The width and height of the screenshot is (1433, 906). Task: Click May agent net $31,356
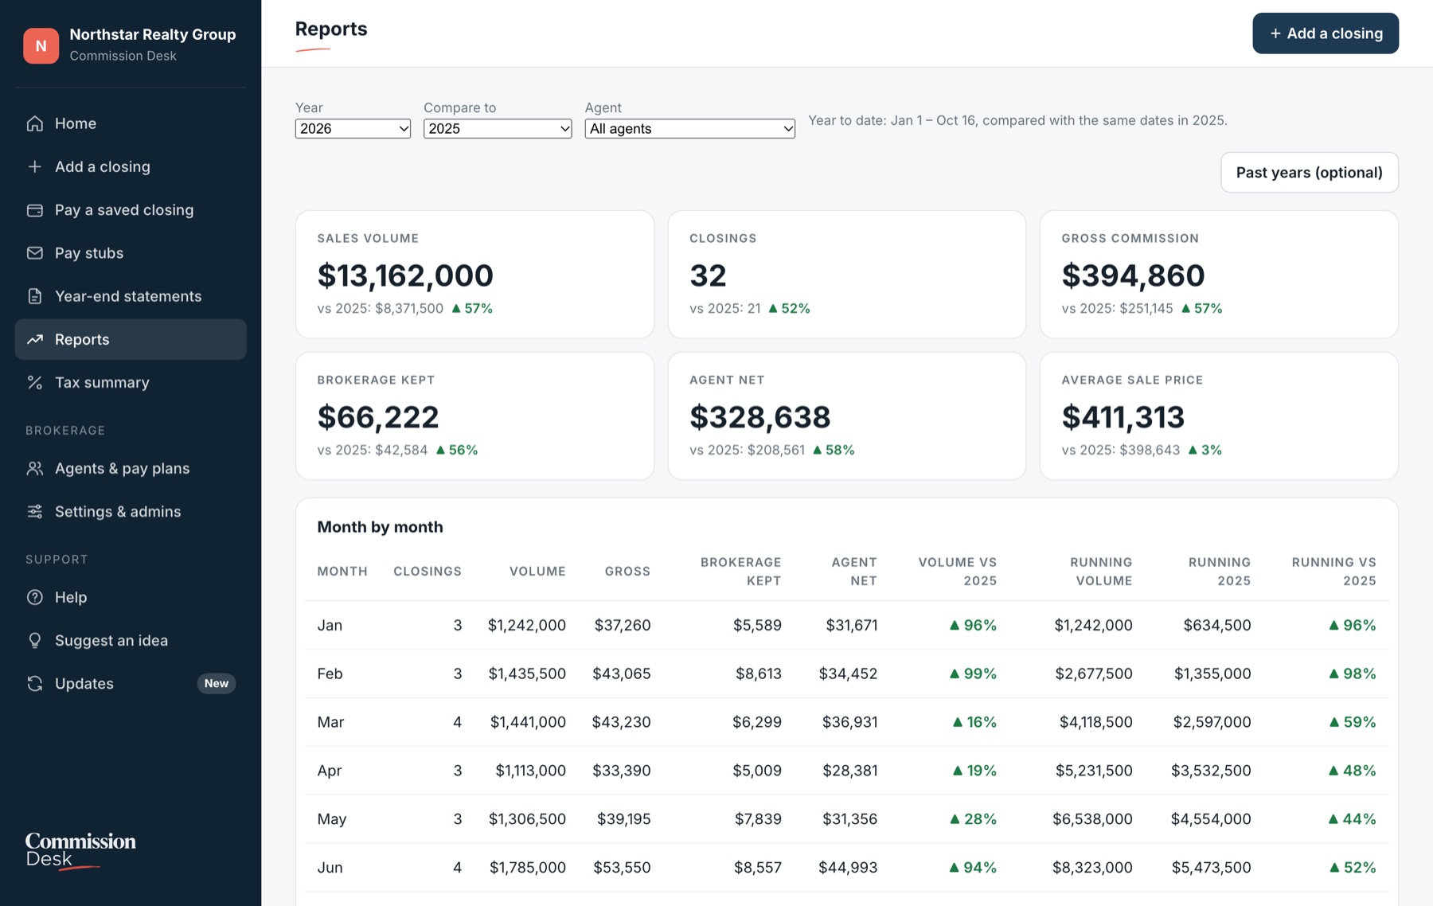(x=849, y=819)
